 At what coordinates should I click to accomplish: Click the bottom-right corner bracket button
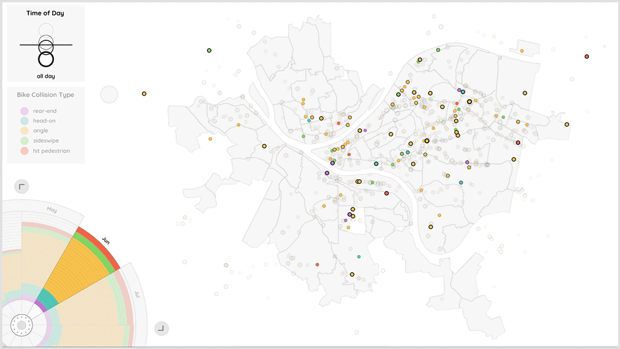click(x=161, y=329)
